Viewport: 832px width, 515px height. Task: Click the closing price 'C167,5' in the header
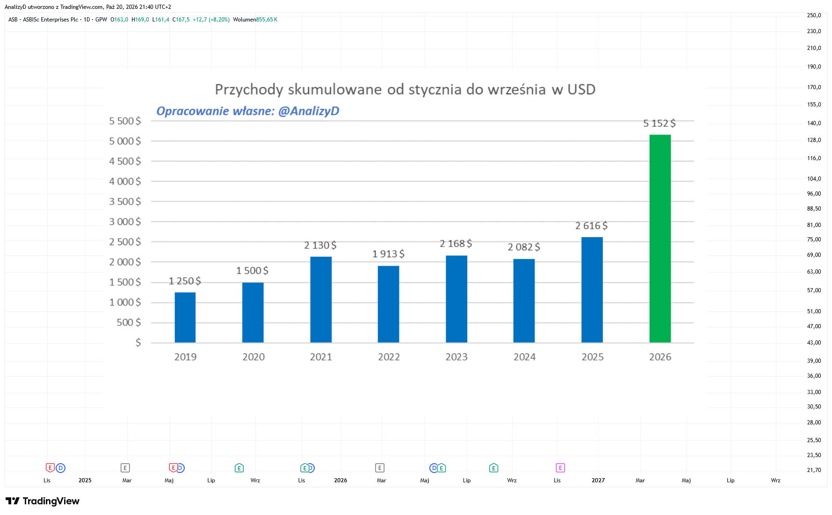coord(181,20)
